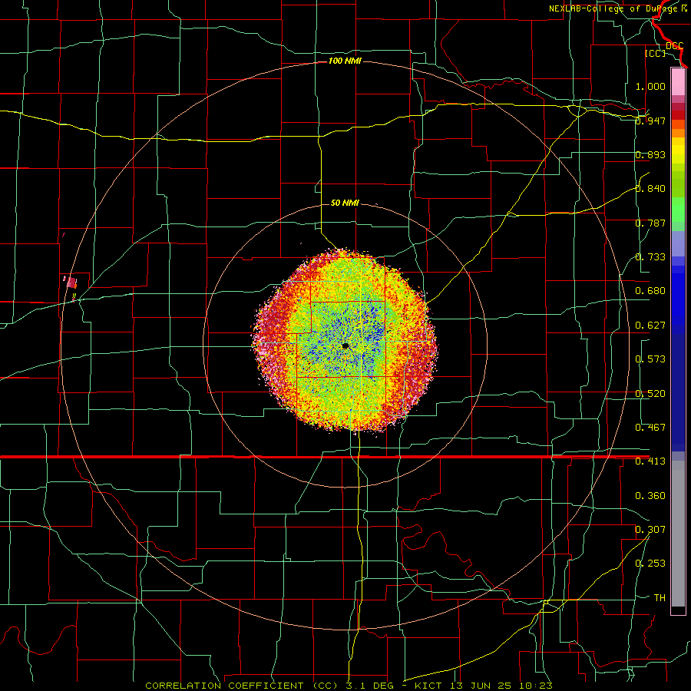The width and height of the screenshot is (691, 691).
Task: Click the pink top segment of color bar
Action: 678,82
